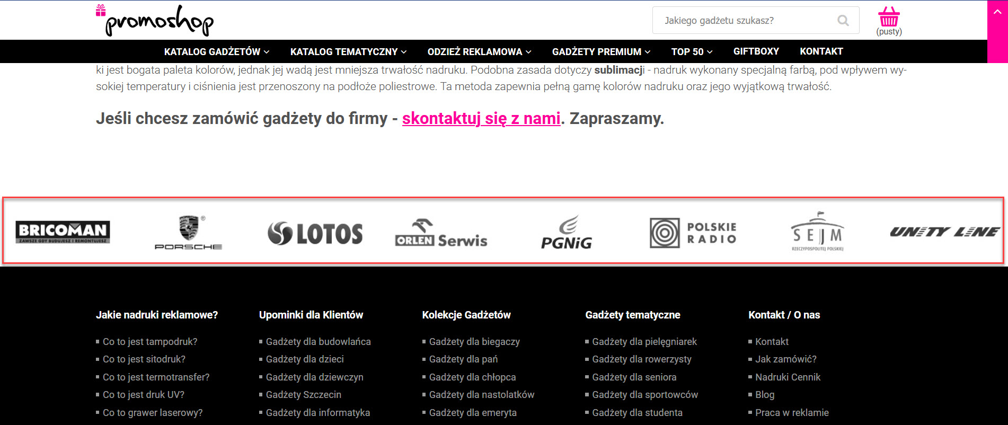1008x425 pixels.
Task: Click the Bricoman logo
Action: coord(63,232)
